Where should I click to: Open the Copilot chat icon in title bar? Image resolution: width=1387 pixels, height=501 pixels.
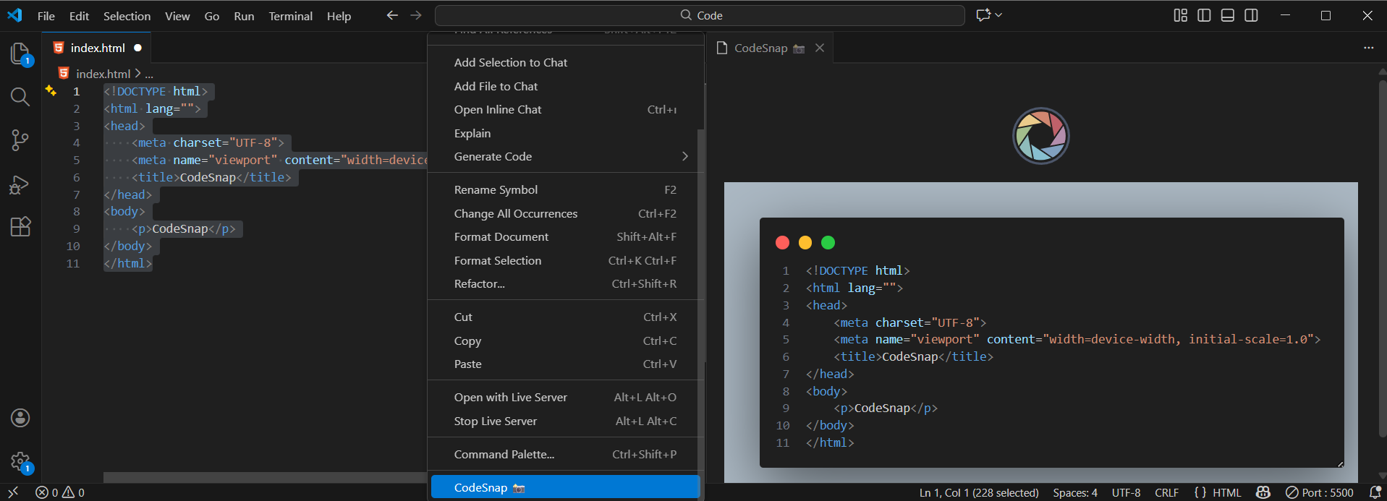click(983, 15)
